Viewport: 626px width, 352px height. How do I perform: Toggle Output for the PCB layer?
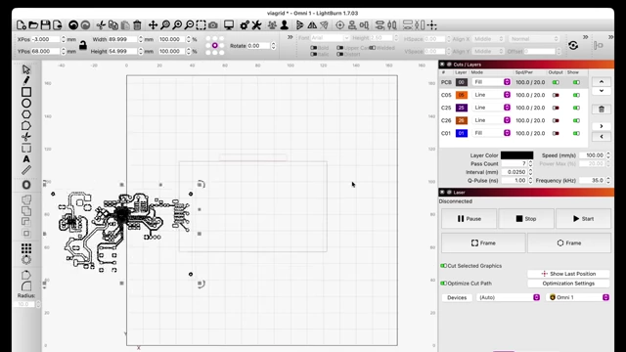(556, 82)
